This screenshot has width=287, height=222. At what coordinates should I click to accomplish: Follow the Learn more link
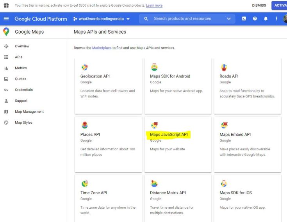coord(154,5)
